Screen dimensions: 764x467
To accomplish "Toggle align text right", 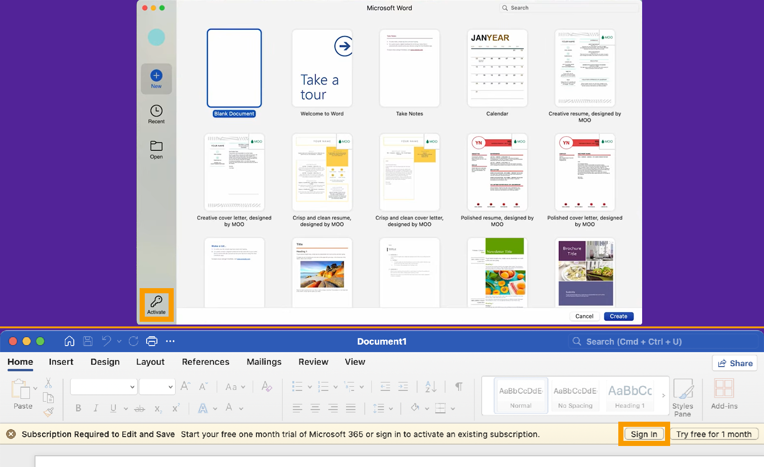I will [x=333, y=408].
